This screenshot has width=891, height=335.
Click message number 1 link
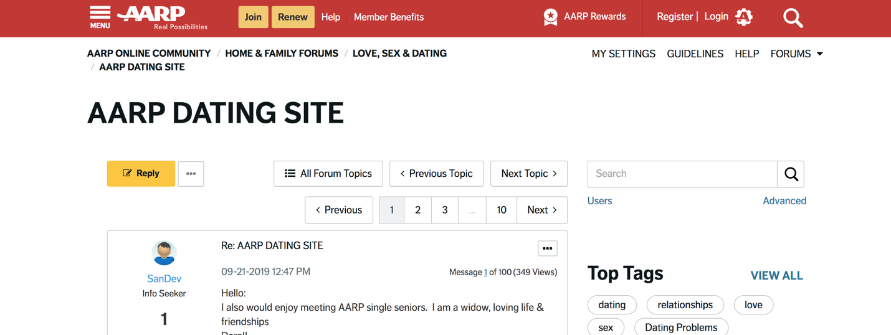[x=485, y=272]
